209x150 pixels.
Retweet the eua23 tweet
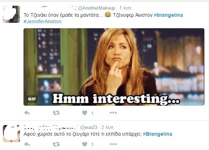coord(56,144)
